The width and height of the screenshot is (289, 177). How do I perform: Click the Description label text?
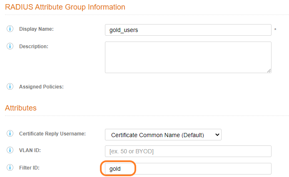coord(34,46)
